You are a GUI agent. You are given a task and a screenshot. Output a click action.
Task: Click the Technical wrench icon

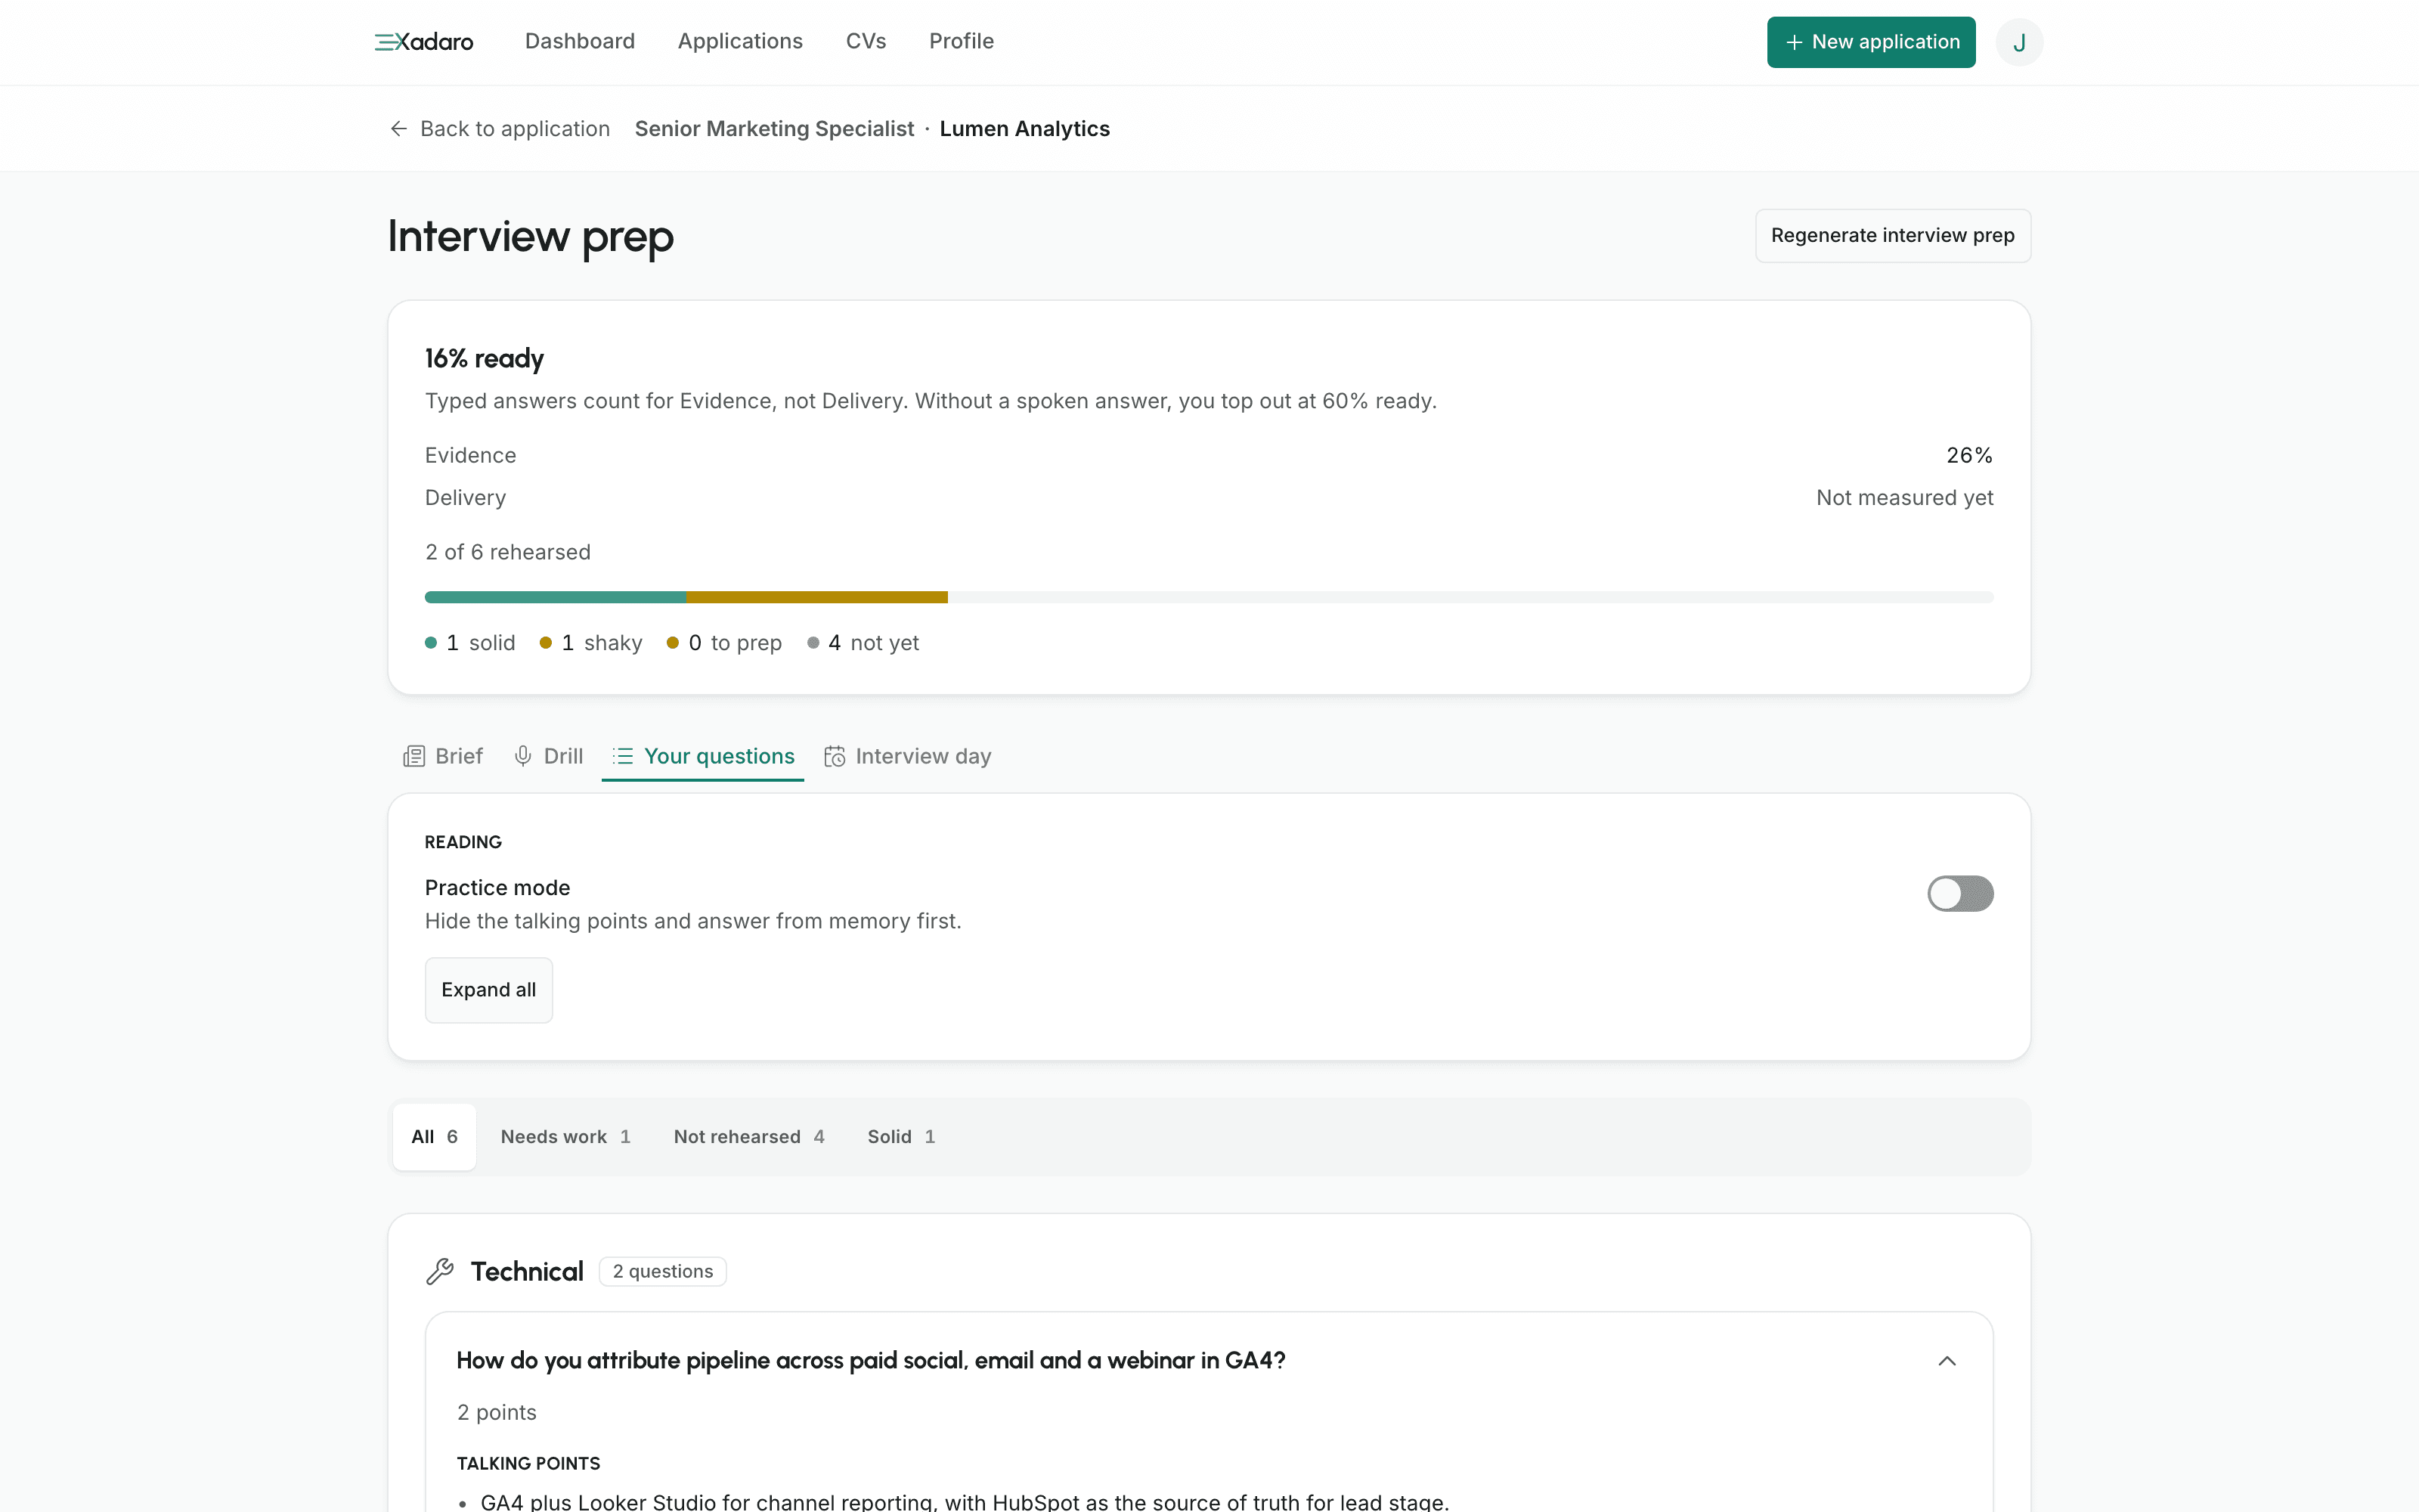coord(440,1271)
